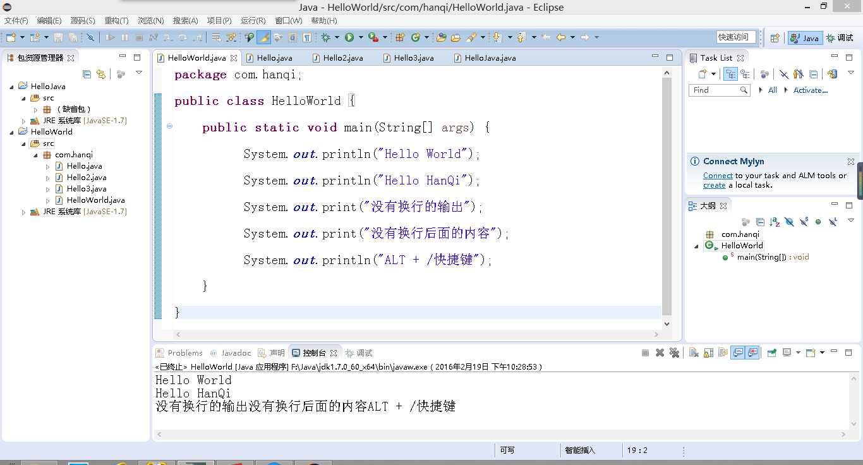Click the Pin Console icon
Image resolution: width=863 pixels, height=465 pixels.
click(x=771, y=353)
